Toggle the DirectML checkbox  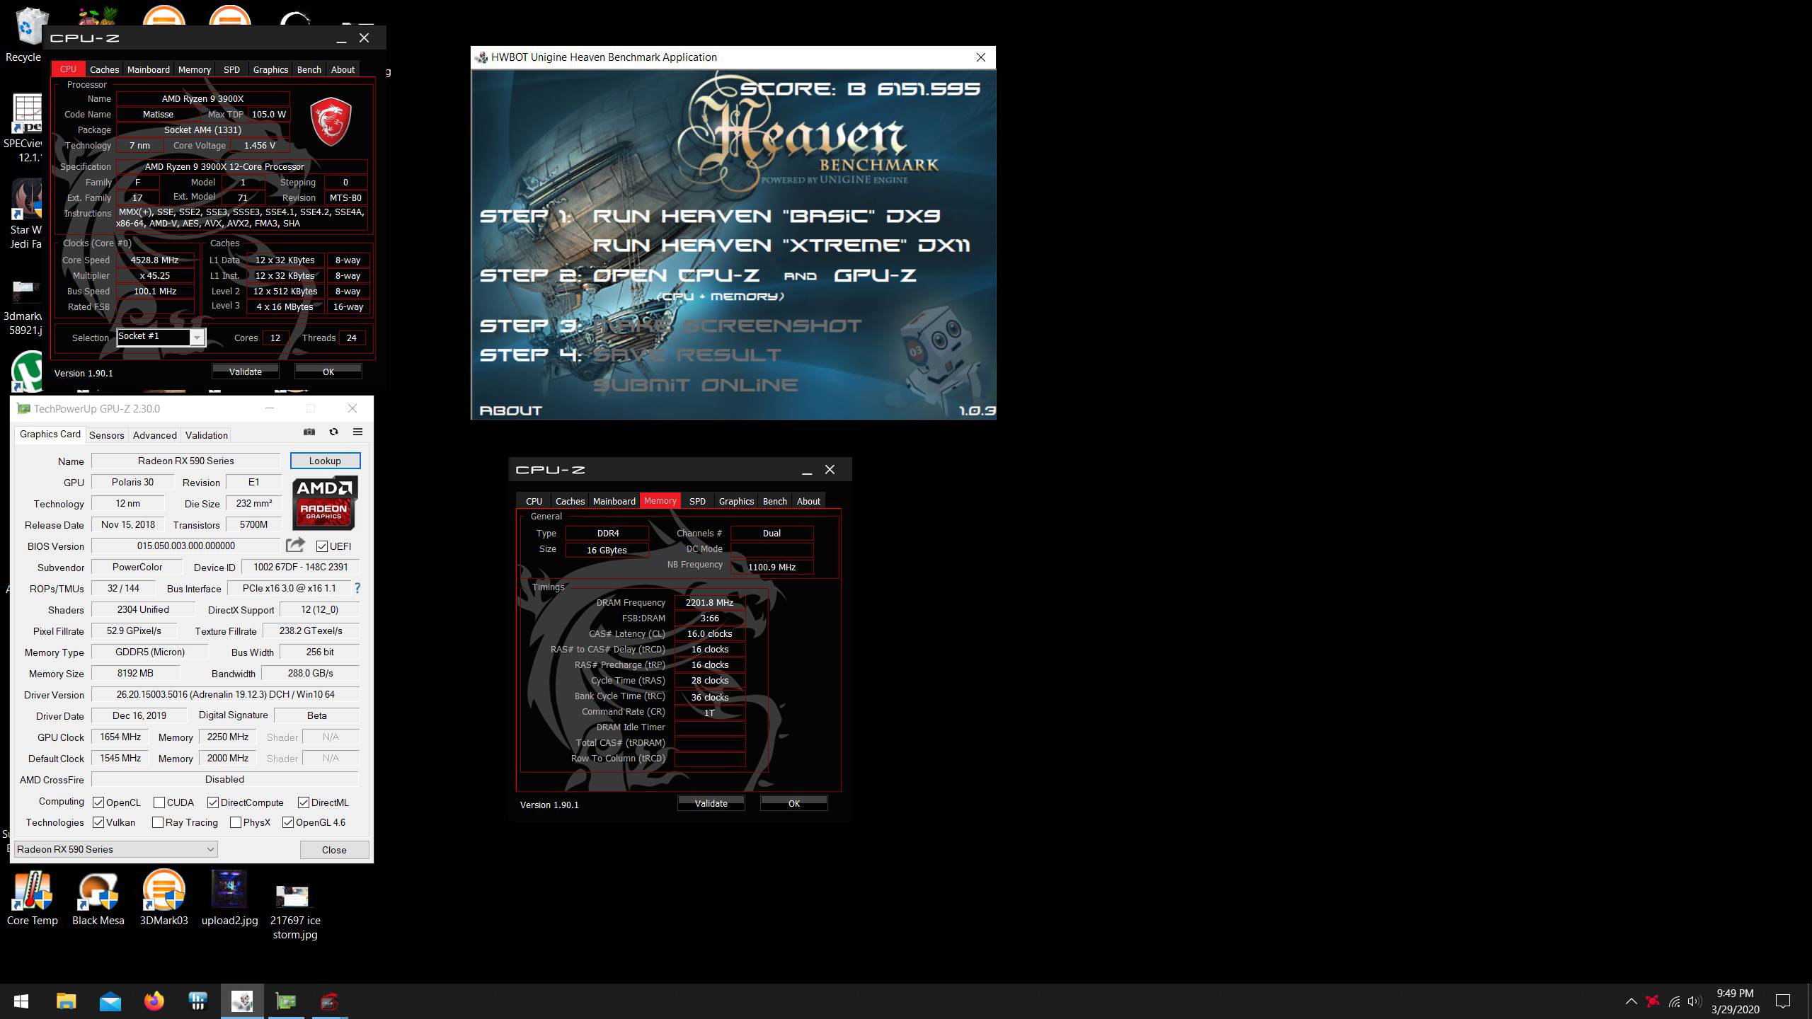304,802
